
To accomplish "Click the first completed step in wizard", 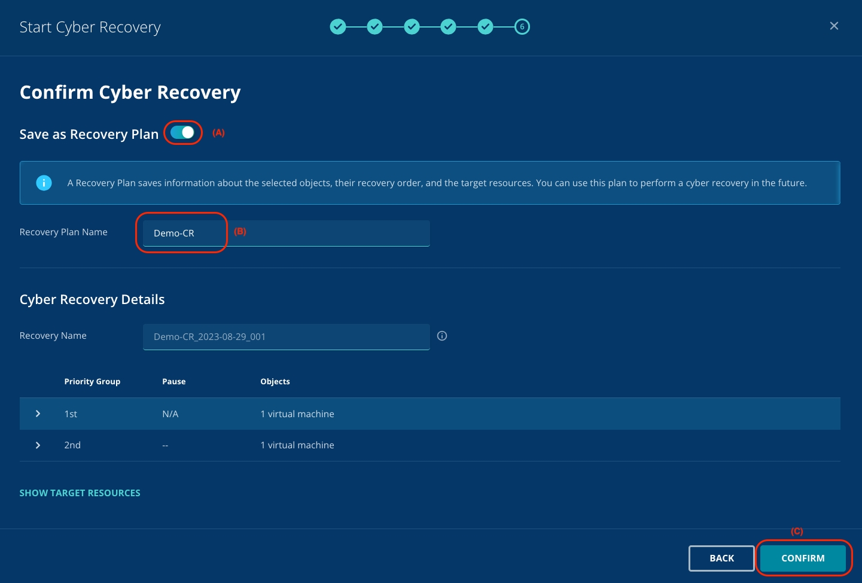I will pyautogui.click(x=338, y=27).
